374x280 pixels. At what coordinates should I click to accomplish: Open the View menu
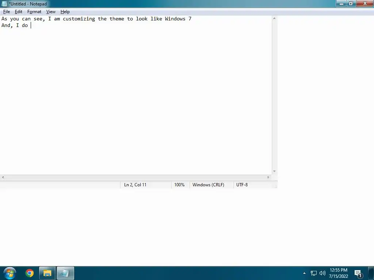tap(51, 12)
